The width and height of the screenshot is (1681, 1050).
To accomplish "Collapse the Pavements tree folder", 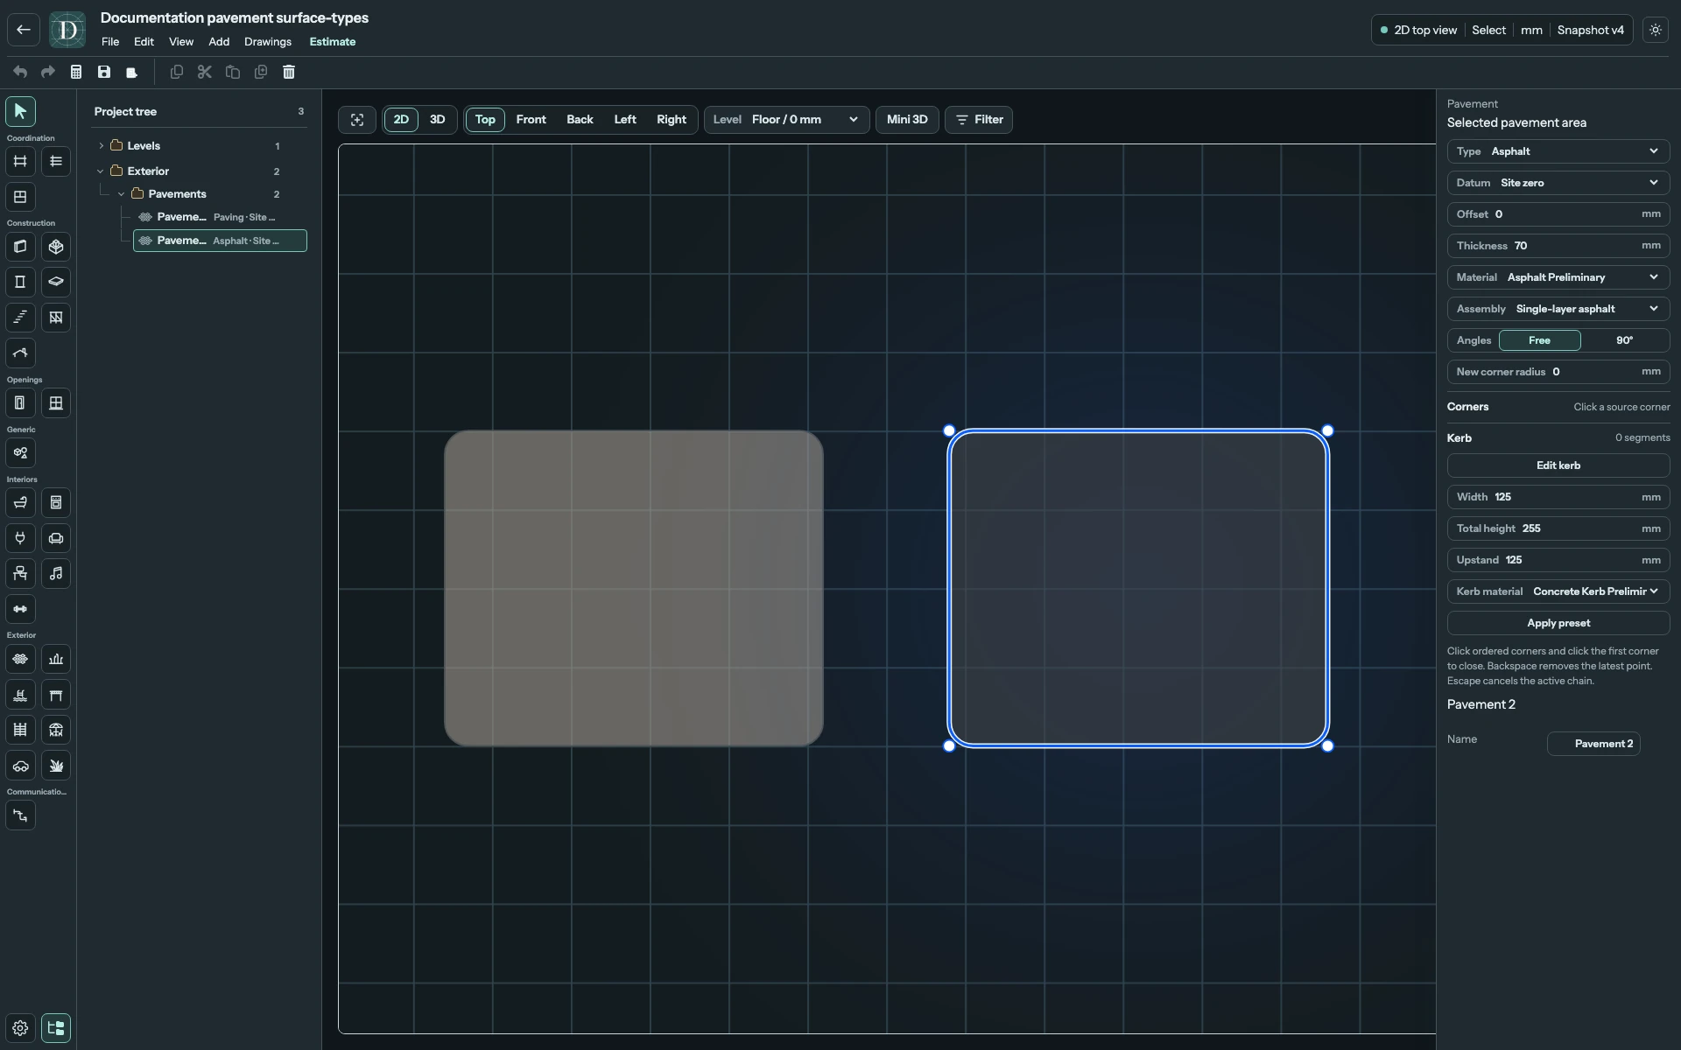I will click(122, 194).
